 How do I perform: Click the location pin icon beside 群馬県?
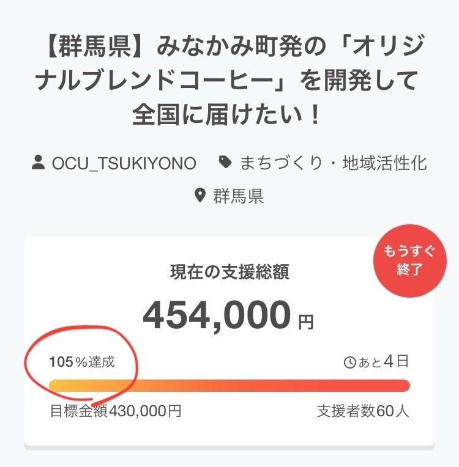pyautogui.click(x=200, y=196)
